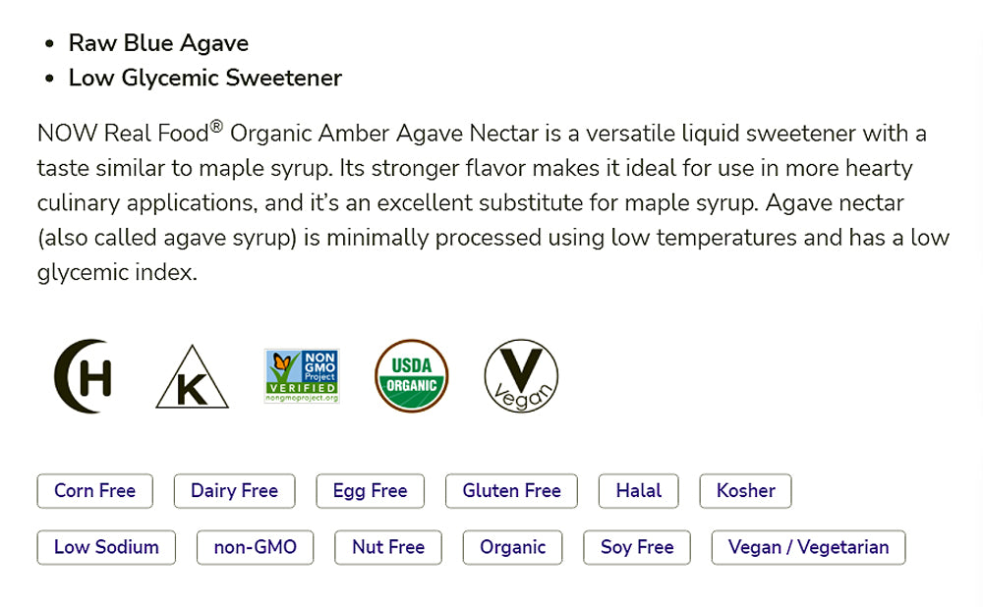The image size is (983, 607).
Task: Select the Low Sodium tag
Action: click(106, 547)
